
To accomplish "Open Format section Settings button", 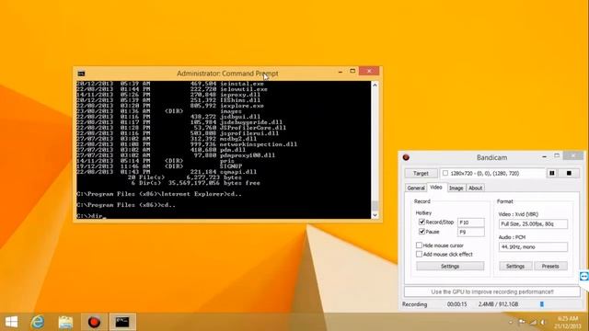I will coord(515,266).
